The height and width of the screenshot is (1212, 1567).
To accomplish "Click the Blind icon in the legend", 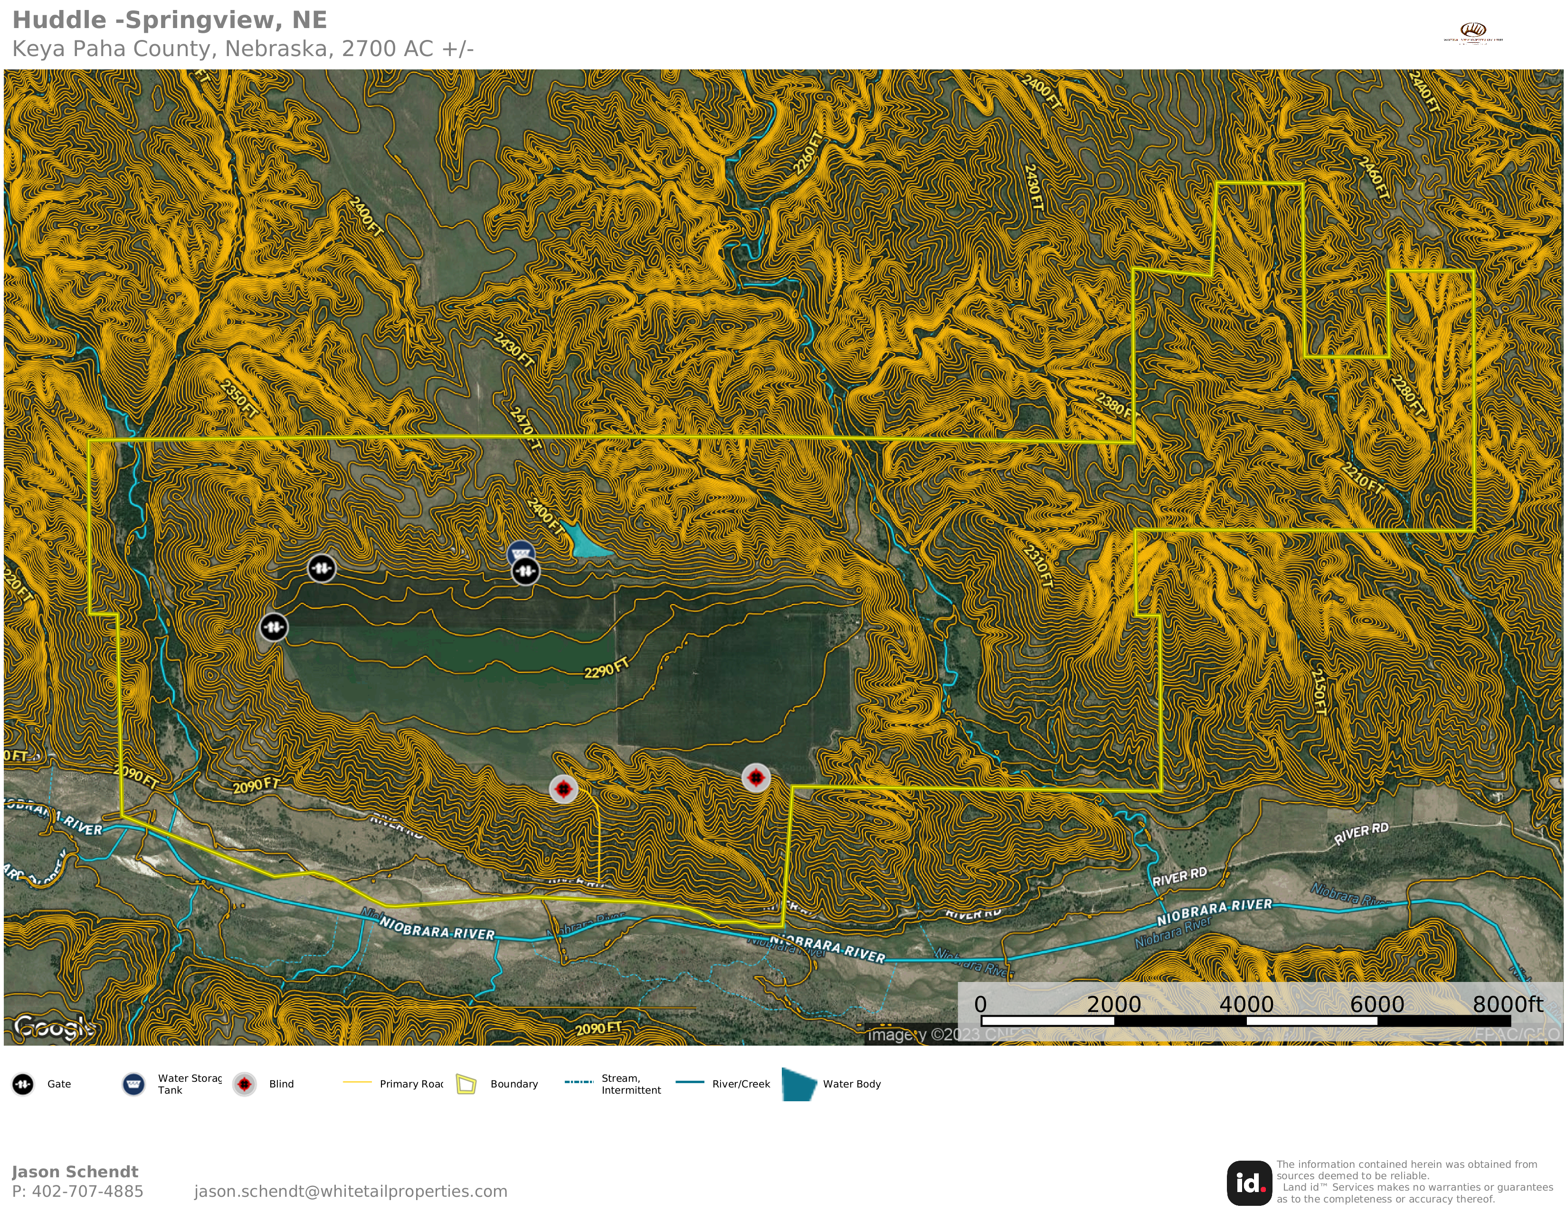I will pos(245,1084).
